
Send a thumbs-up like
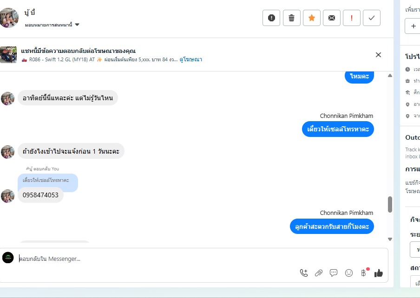point(379,273)
